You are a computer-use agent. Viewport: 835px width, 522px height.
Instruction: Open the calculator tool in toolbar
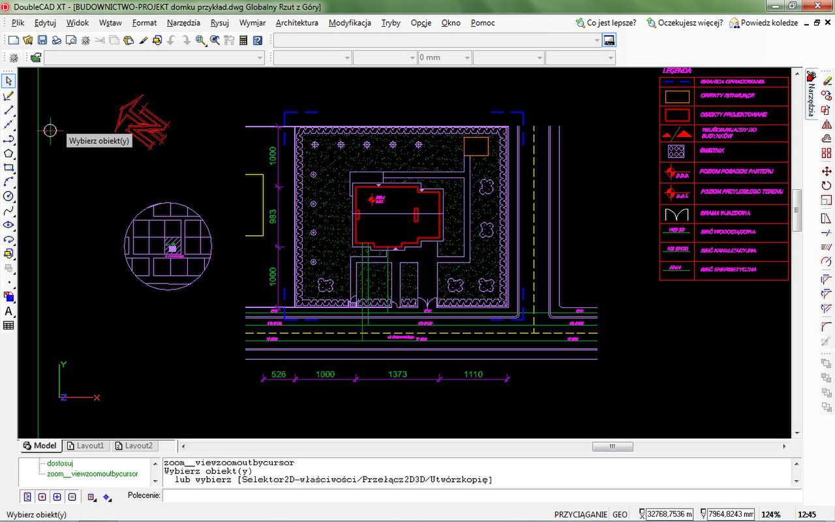click(243, 40)
